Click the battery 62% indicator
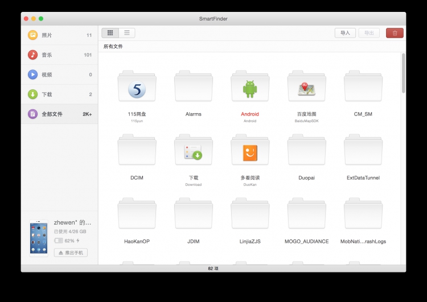This screenshot has width=427, height=302. 67,241
